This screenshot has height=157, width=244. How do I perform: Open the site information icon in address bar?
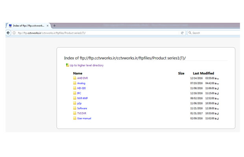[x=14, y=33]
